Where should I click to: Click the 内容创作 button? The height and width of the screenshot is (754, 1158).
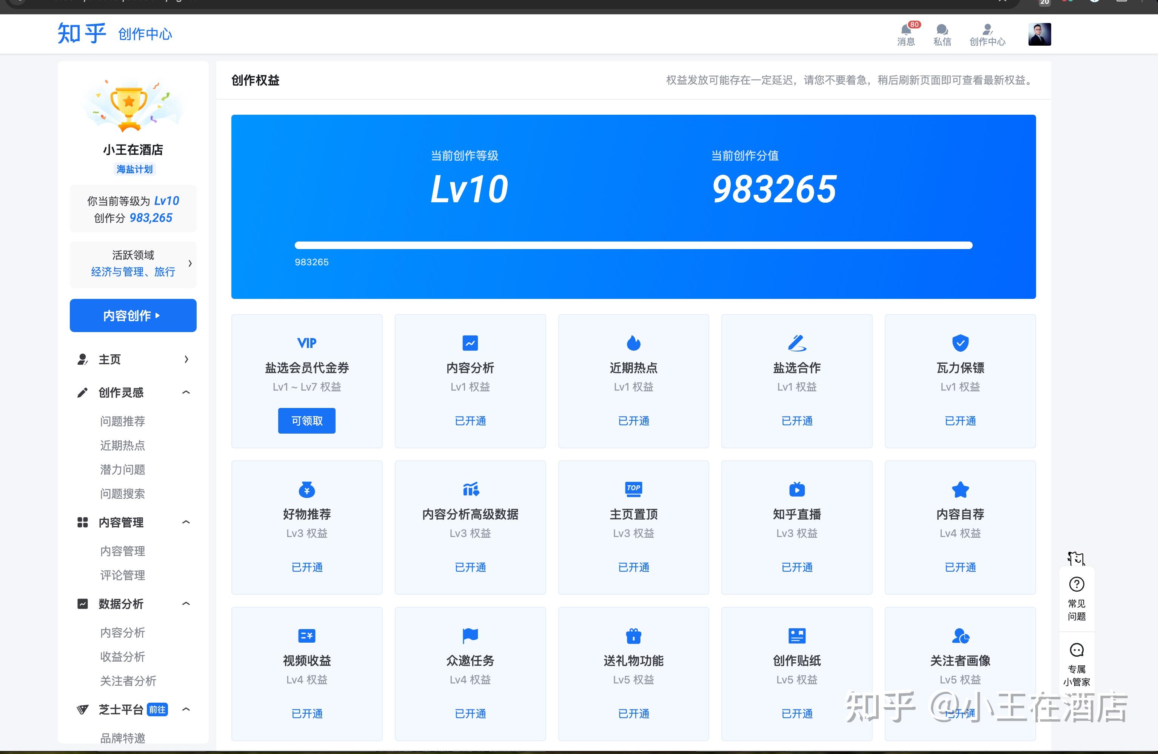[133, 315]
